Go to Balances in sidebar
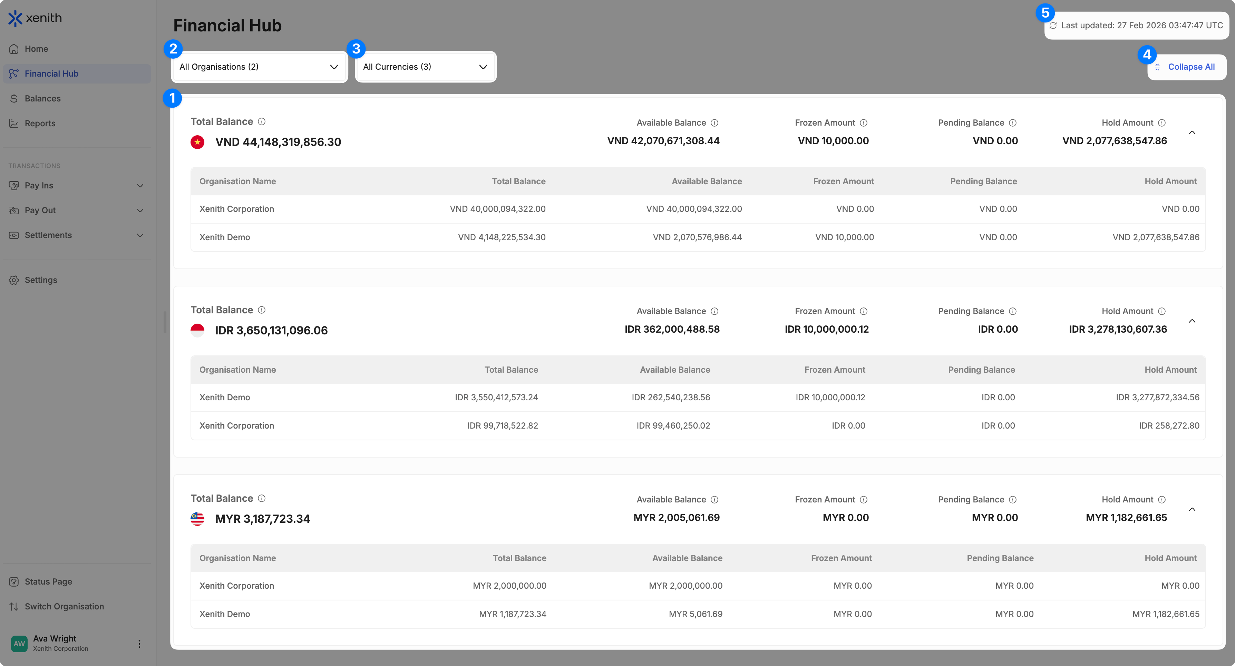Screen dimensions: 1235x666 (x=43, y=99)
